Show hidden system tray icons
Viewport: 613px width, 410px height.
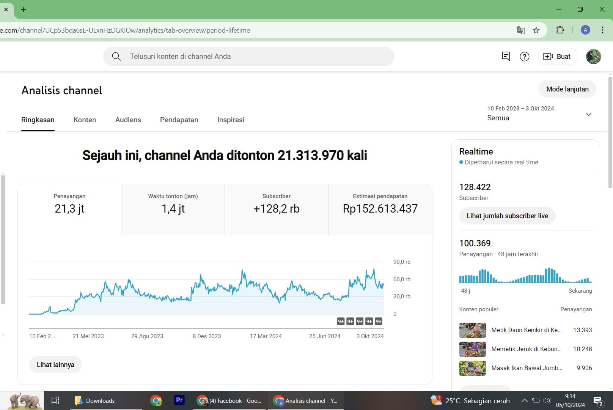click(524, 401)
